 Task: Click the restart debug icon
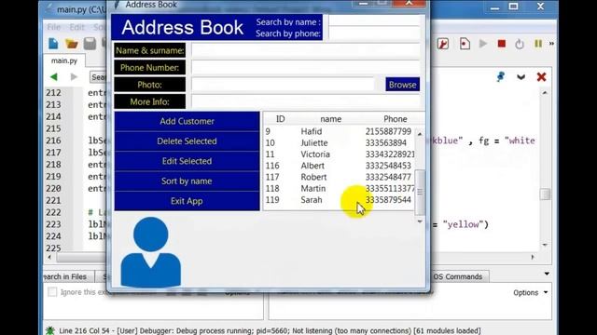point(520,44)
